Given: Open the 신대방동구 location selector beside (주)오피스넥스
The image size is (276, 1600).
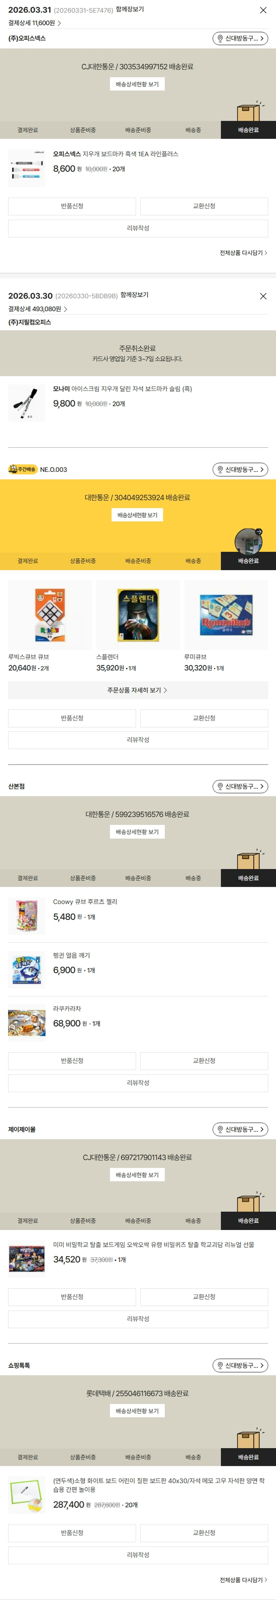Looking at the screenshot, I should coord(241,38).
